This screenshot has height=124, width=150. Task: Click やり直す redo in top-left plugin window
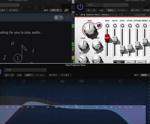pyautogui.click(x=13, y=10)
